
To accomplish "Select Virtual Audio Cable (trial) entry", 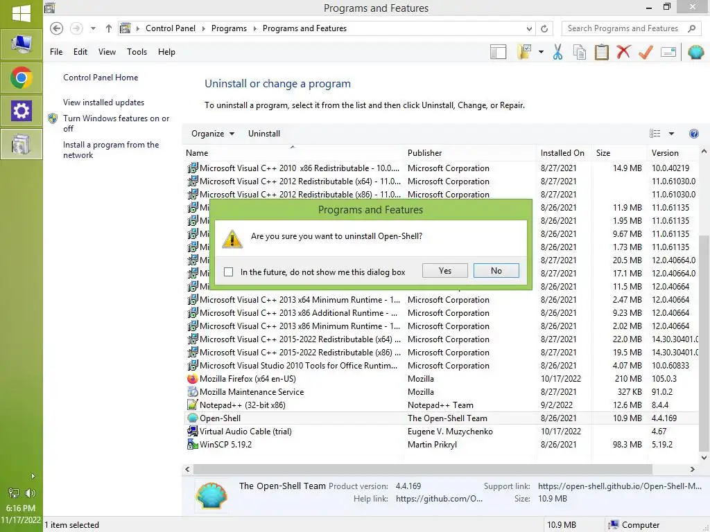I will (x=442, y=431).
